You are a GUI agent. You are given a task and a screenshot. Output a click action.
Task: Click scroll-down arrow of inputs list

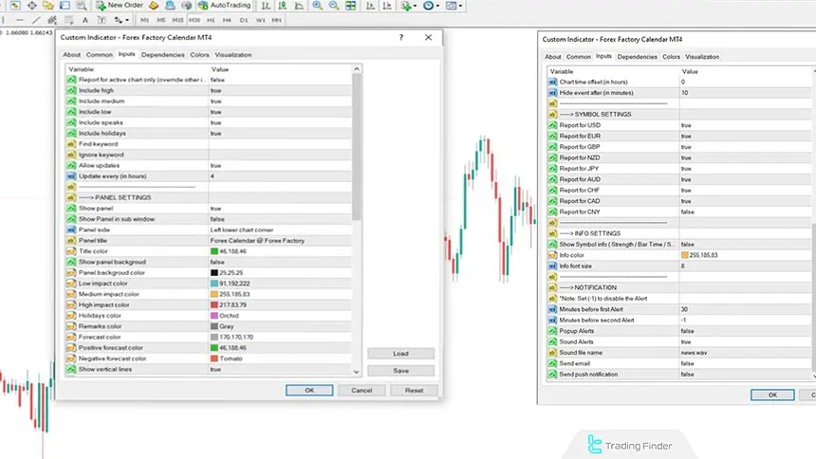click(x=357, y=372)
